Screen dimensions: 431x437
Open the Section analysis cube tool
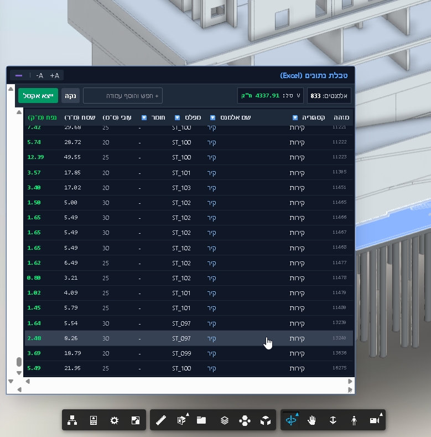[x=182, y=419]
